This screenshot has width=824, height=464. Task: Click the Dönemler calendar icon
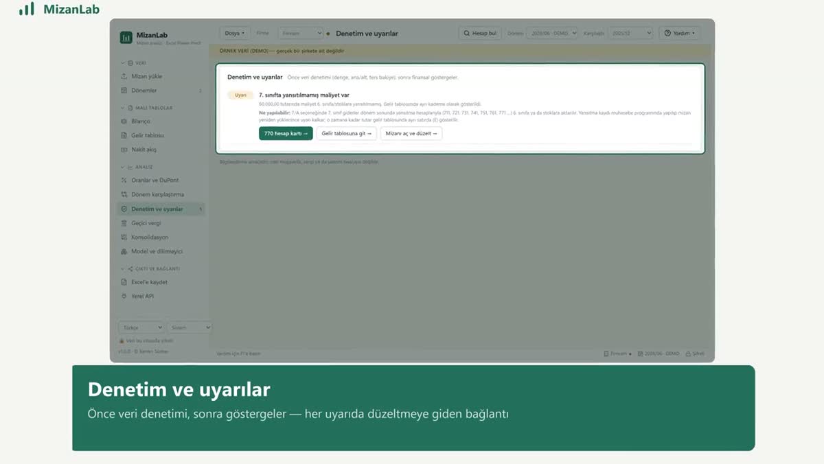click(124, 91)
